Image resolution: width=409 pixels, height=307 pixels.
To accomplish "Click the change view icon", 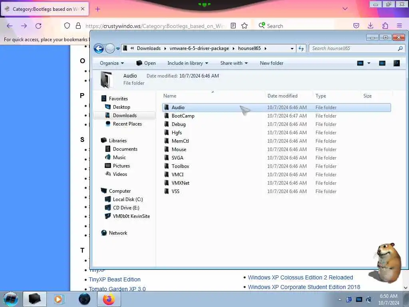I will [x=360, y=63].
